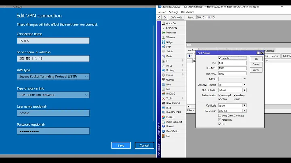Click the Max MTU field

pyautogui.click(x=232, y=68)
